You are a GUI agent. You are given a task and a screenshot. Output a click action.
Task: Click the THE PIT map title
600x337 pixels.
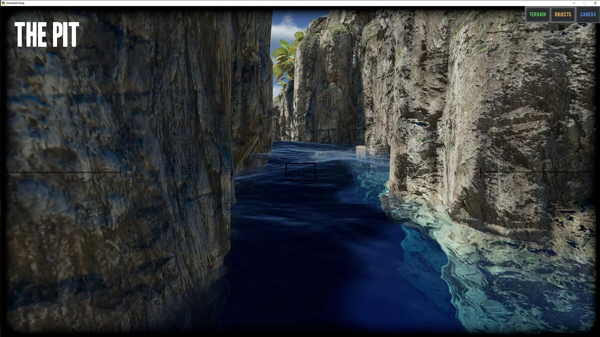(x=46, y=35)
